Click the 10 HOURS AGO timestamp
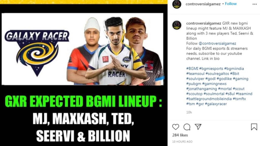The height and width of the screenshot is (146, 260). pos(182,141)
